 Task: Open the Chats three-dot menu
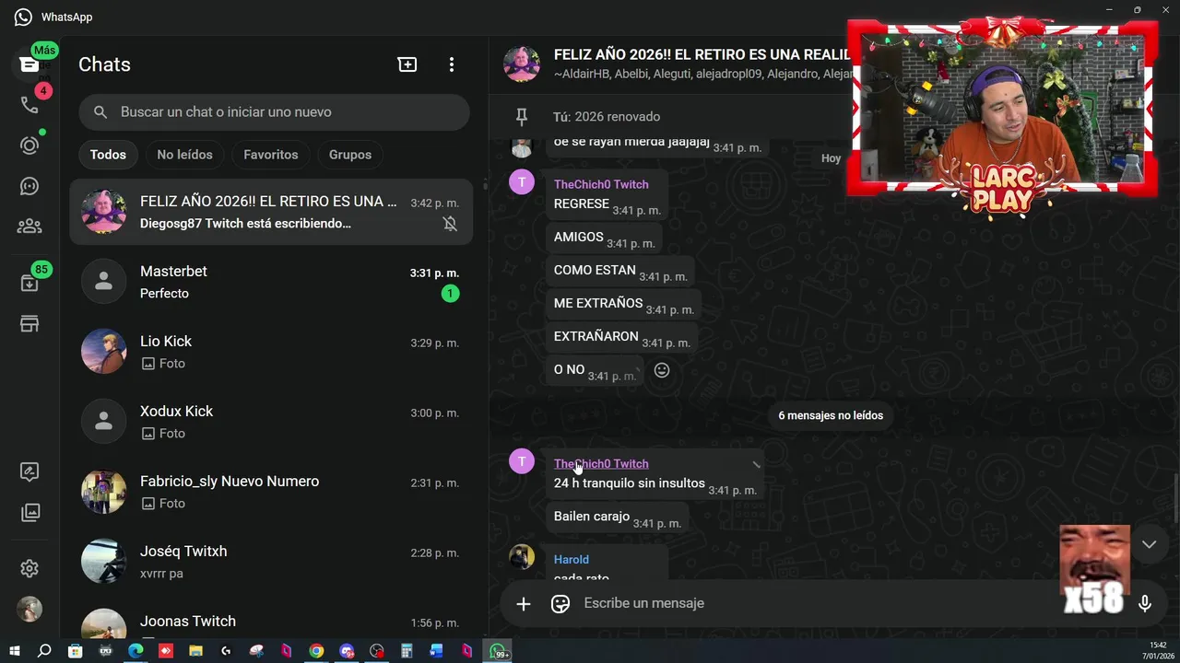451,64
